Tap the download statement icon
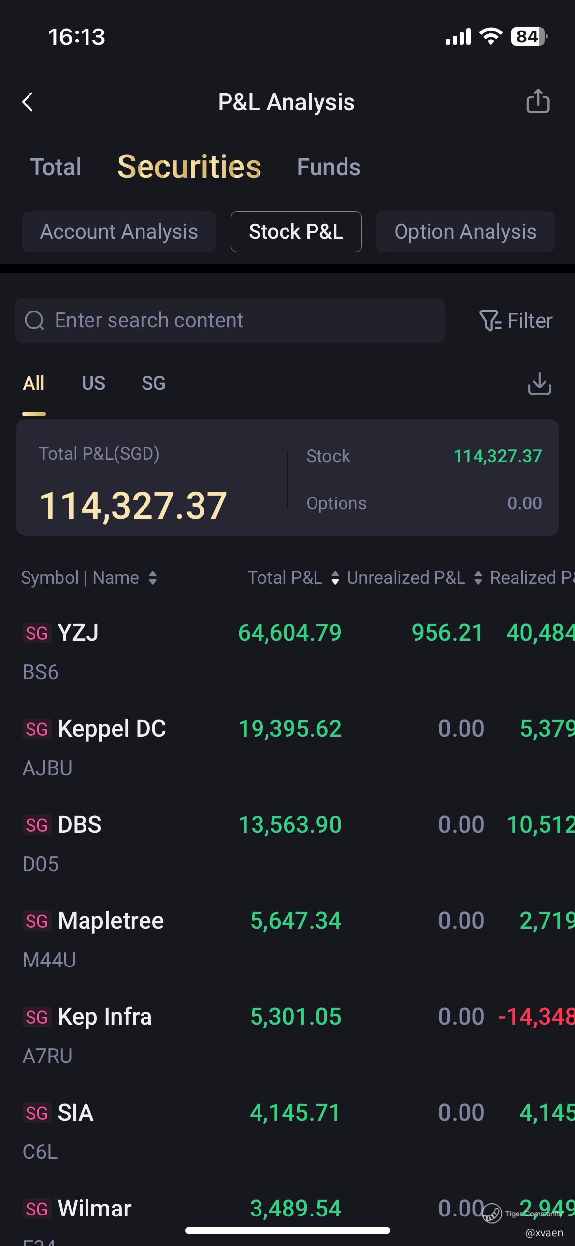The width and height of the screenshot is (575, 1246). 539,383
